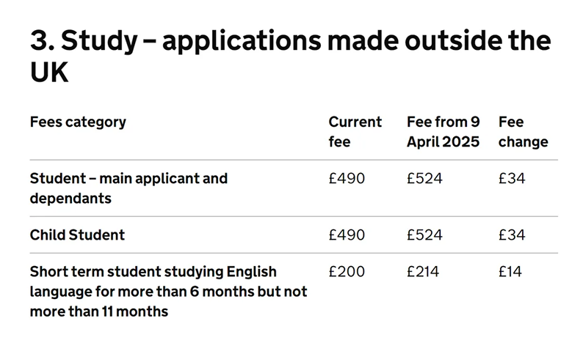Select the £524 new fee for Student
583x343 pixels.
[x=424, y=178]
